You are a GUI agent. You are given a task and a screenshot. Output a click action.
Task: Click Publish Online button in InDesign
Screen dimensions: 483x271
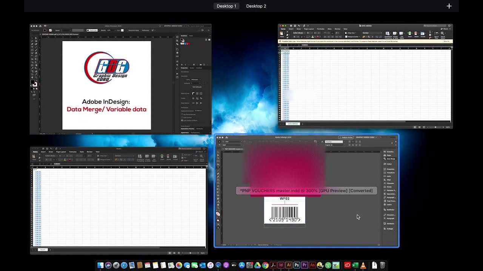click(346, 137)
